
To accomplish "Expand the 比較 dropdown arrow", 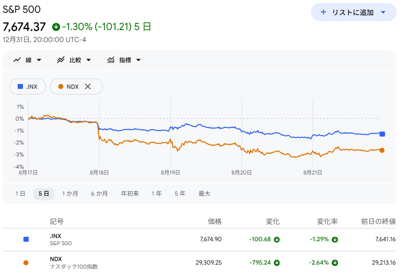I will click(88, 60).
